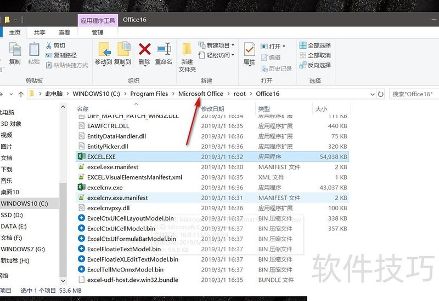This screenshot has height=301, width=439.
Task: Select the excelcnv.exe file
Action: pos(212,187)
